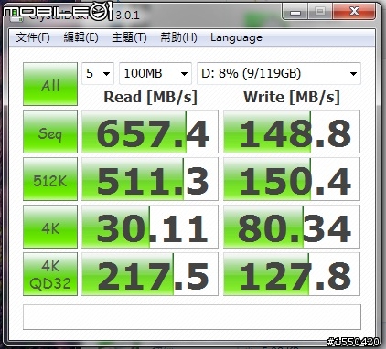Minimize the CrystalDiskMark window

[x=295, y=12]
